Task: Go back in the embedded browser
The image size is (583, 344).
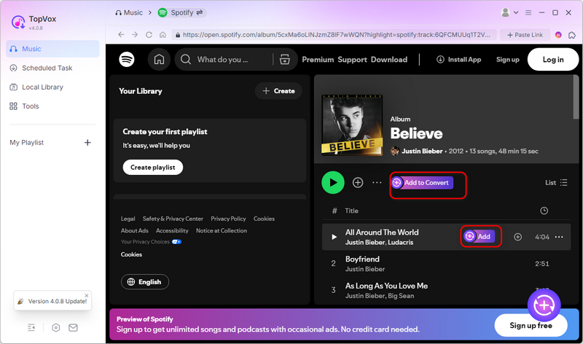Action: [x=121, y=34]
